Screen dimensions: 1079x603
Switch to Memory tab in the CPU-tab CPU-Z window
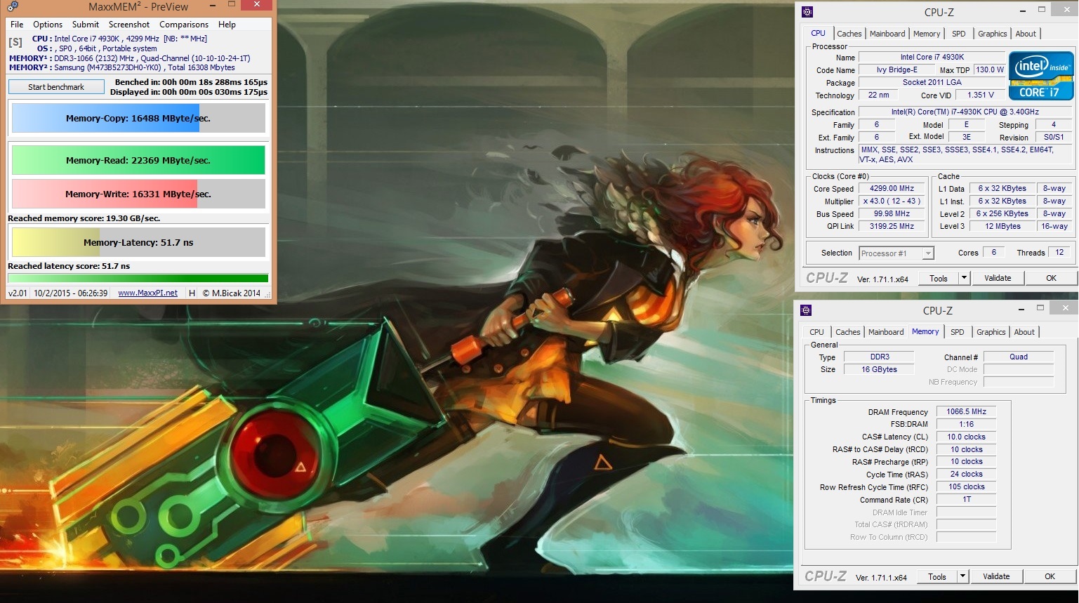[927, 34]
